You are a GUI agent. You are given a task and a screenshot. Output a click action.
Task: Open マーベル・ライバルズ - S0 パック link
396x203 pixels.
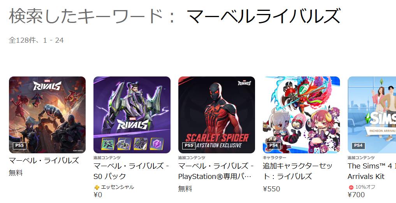[131, 171]
